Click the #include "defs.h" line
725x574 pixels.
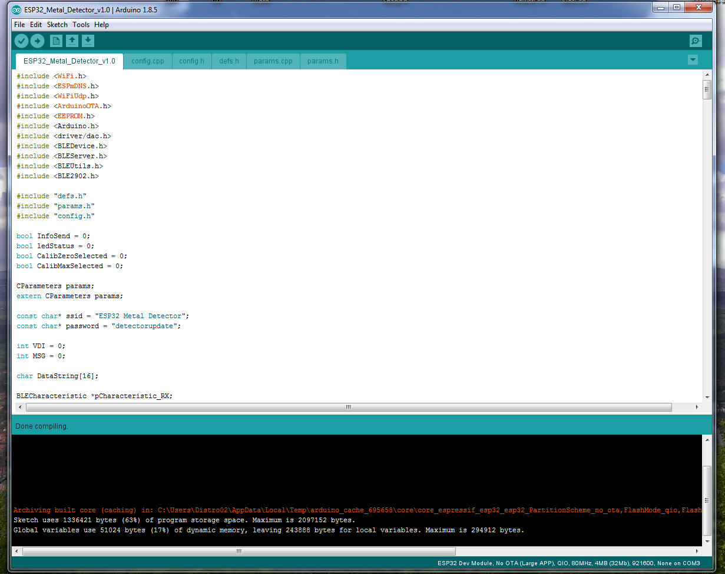pyautogui.click(x=51, y=196)
